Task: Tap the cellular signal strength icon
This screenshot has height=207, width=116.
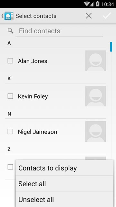Action: (92, 4)
